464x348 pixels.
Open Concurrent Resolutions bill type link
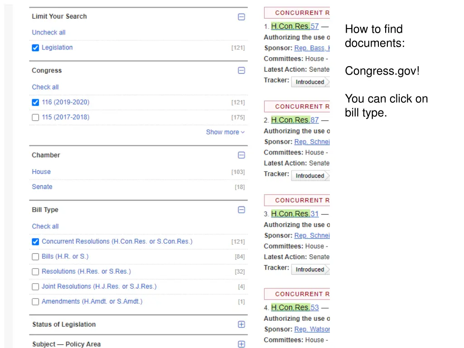tap(117, 242)
